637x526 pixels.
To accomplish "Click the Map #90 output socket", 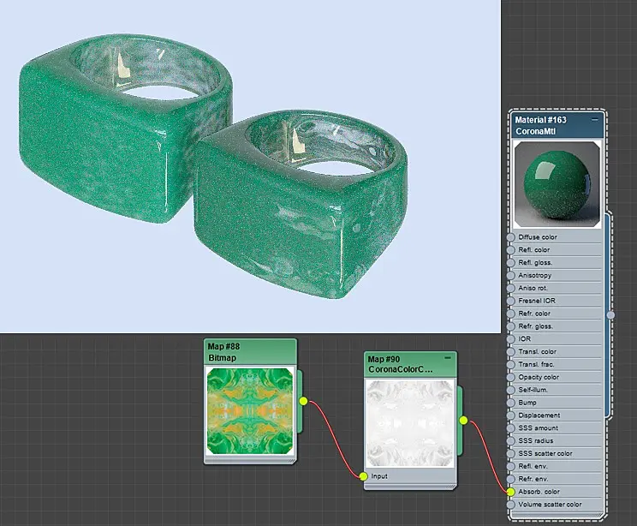I will (x=463, y=421).
